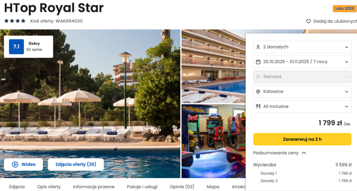Expand the Katowice departure dropdown chevron
Screen dimensions: 357x191
coord(346,92)
